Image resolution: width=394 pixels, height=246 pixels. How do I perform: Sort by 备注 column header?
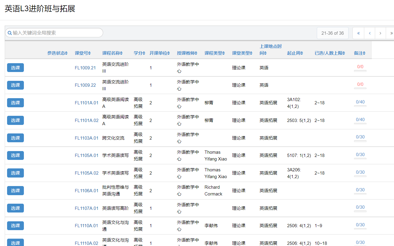[360, 53]
